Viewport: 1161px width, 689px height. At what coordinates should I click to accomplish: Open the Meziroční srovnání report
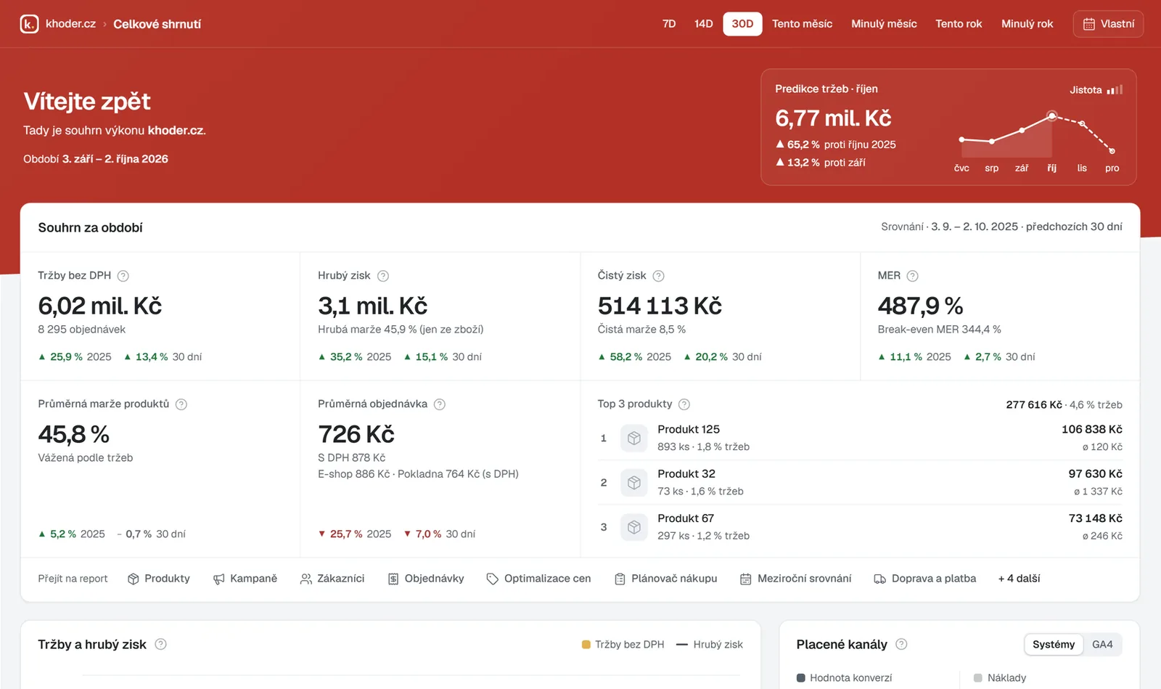(795, 579)
